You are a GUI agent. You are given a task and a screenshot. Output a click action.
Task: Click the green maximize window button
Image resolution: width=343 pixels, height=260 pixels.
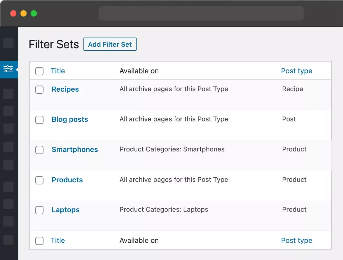(x=34, y=13)
